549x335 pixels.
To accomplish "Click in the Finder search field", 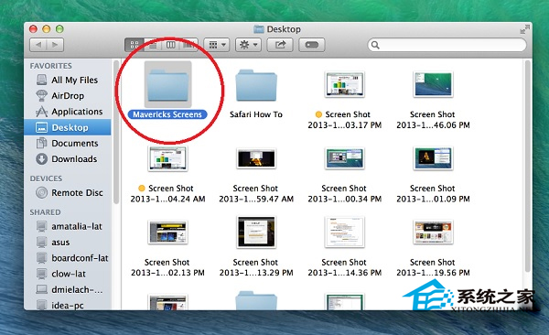I will pos(447,45).
